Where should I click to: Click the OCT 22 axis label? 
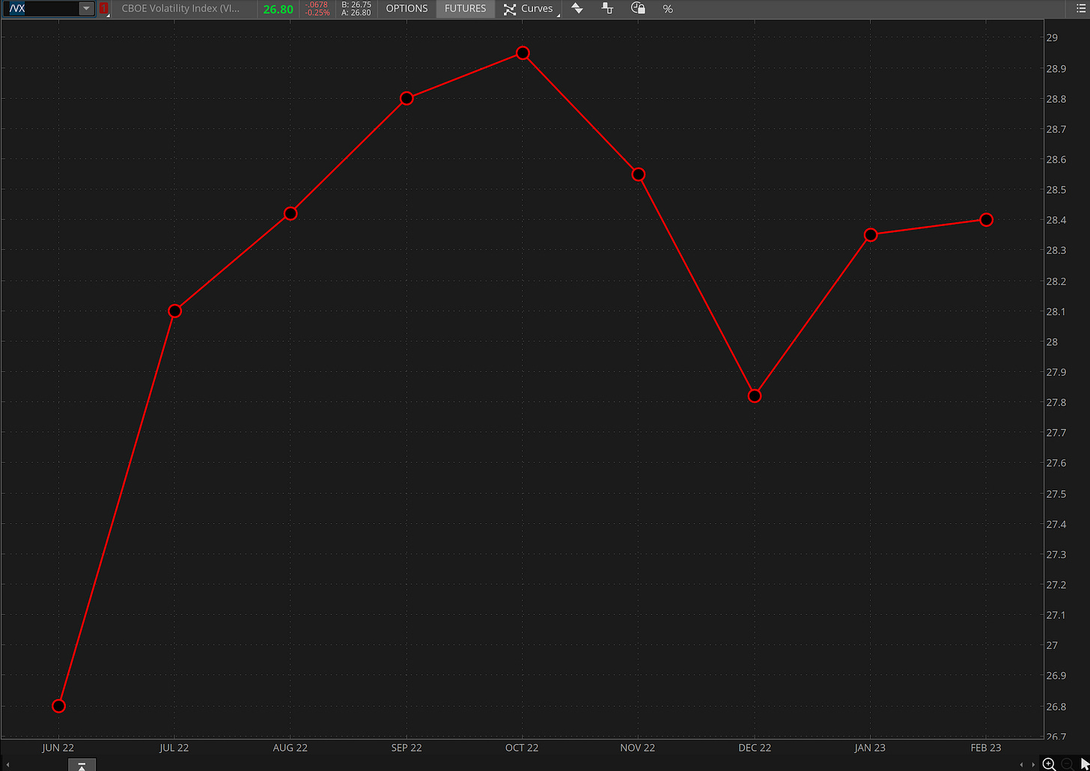point(522,748)
